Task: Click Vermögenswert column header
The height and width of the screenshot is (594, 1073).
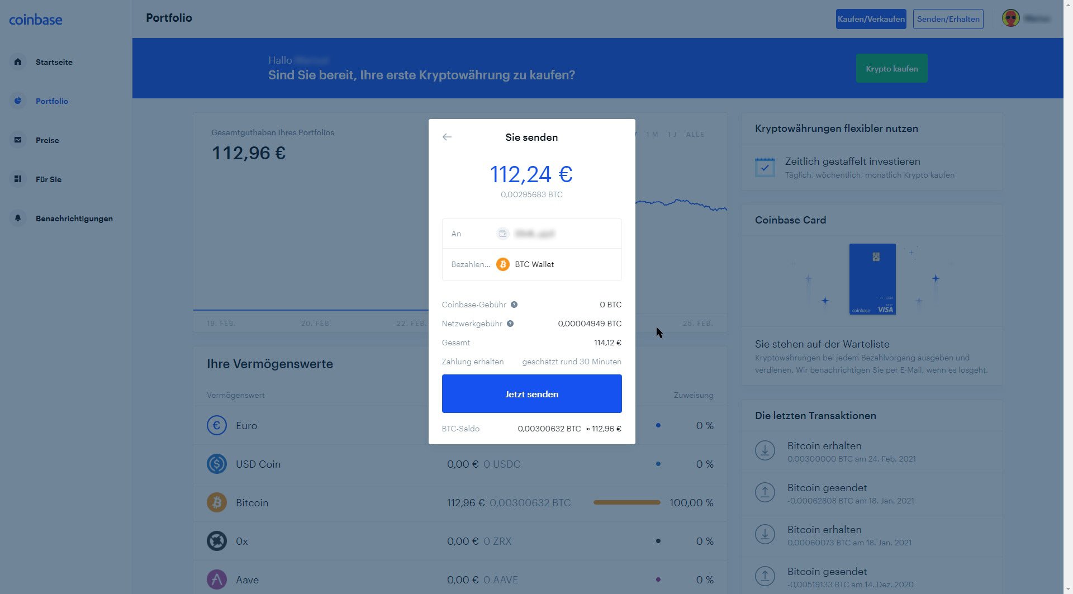Action: click(236, 395)
